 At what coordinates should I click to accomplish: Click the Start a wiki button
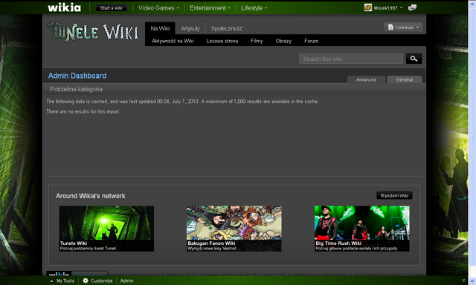pyautogui.click(x=111, y=8)
